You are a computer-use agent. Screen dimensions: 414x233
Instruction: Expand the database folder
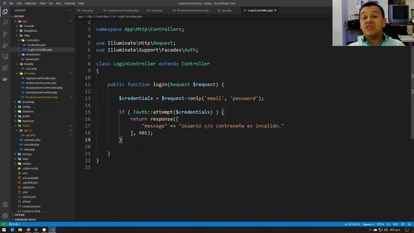point(28,111)
